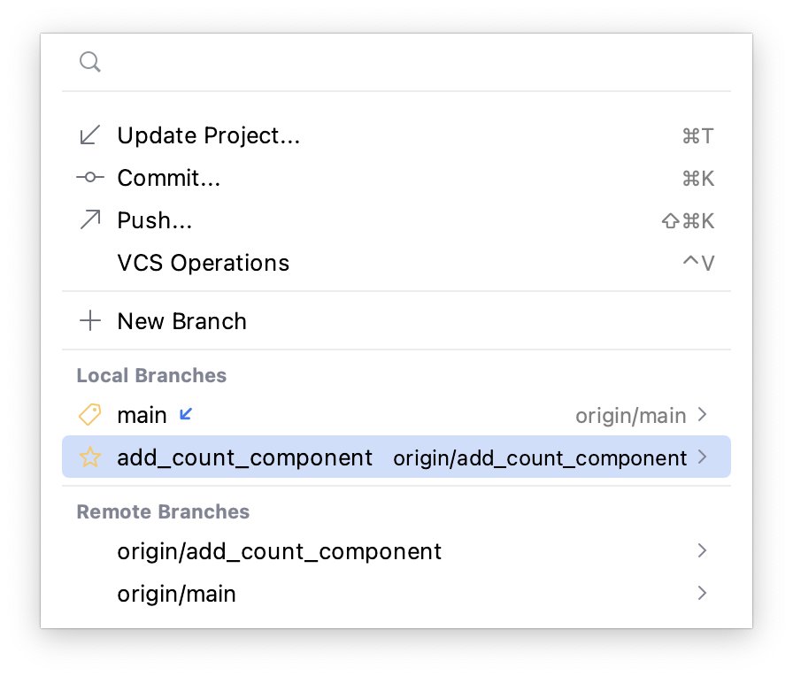Click the Commit node icon
This screenshot has height=676, width=793.
[x=90, y=178]
